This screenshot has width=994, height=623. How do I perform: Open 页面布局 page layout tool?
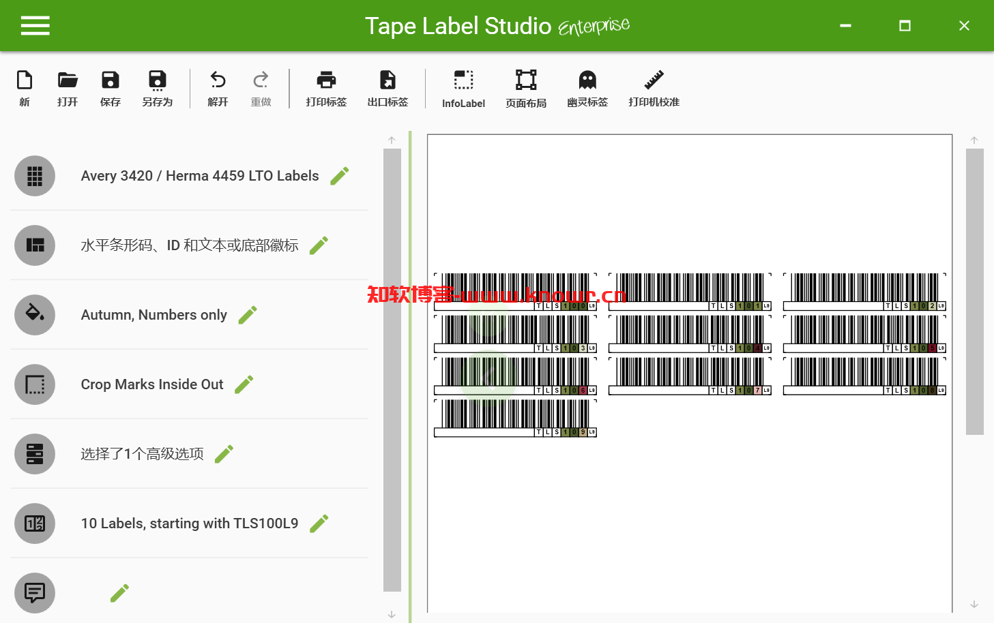pos(526,89)
